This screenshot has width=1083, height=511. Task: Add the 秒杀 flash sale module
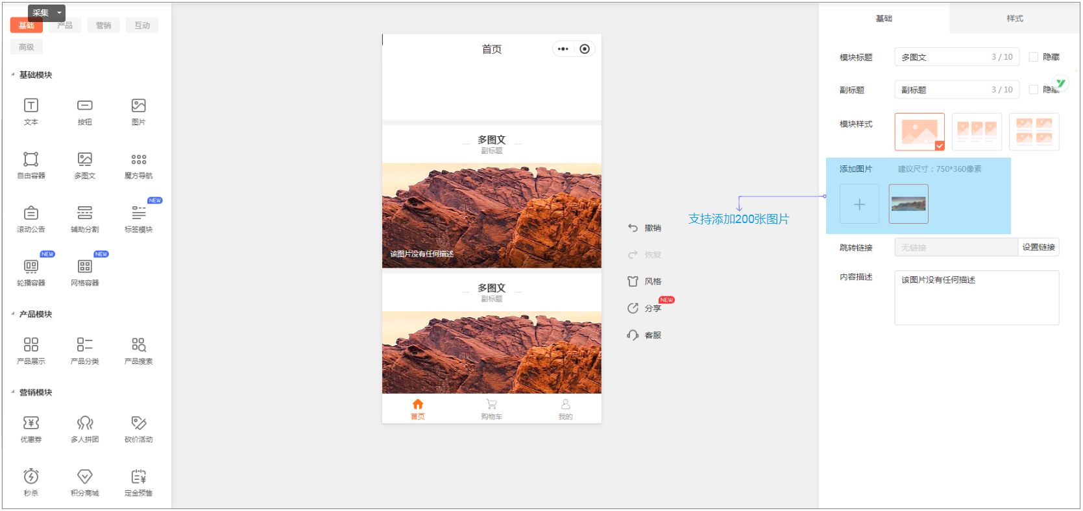[x=31, y=477]
